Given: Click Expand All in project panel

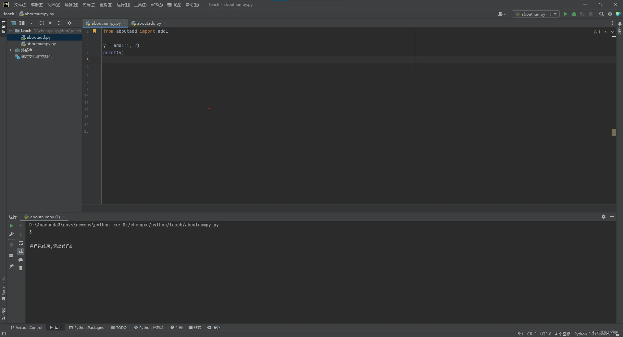Looking at the screenshot, I should point(50,23).
